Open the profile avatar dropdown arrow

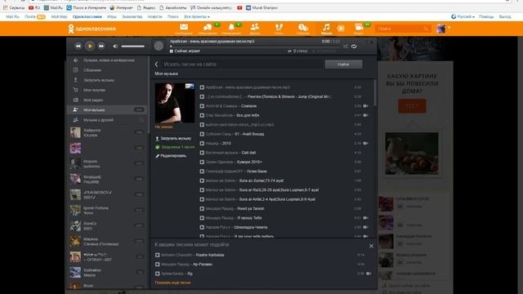(449, 28)
